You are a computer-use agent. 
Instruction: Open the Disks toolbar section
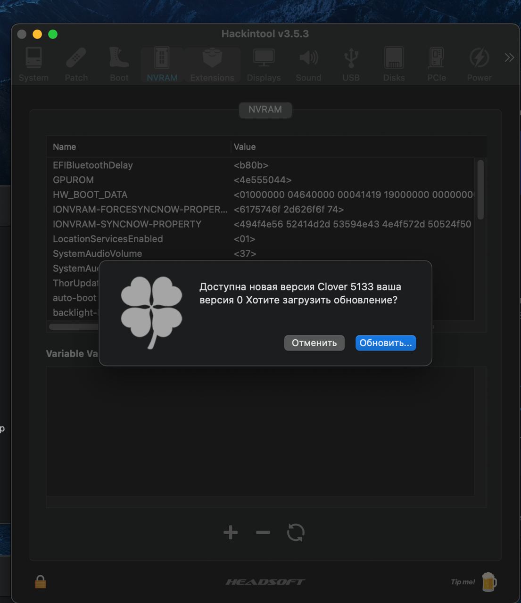[394, 65]
